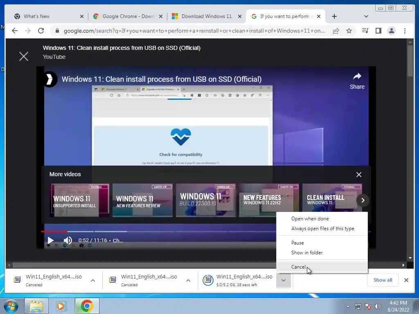Click the forward navigation arrow
This screenshot has width=419, height=314.
pos(28,31)
